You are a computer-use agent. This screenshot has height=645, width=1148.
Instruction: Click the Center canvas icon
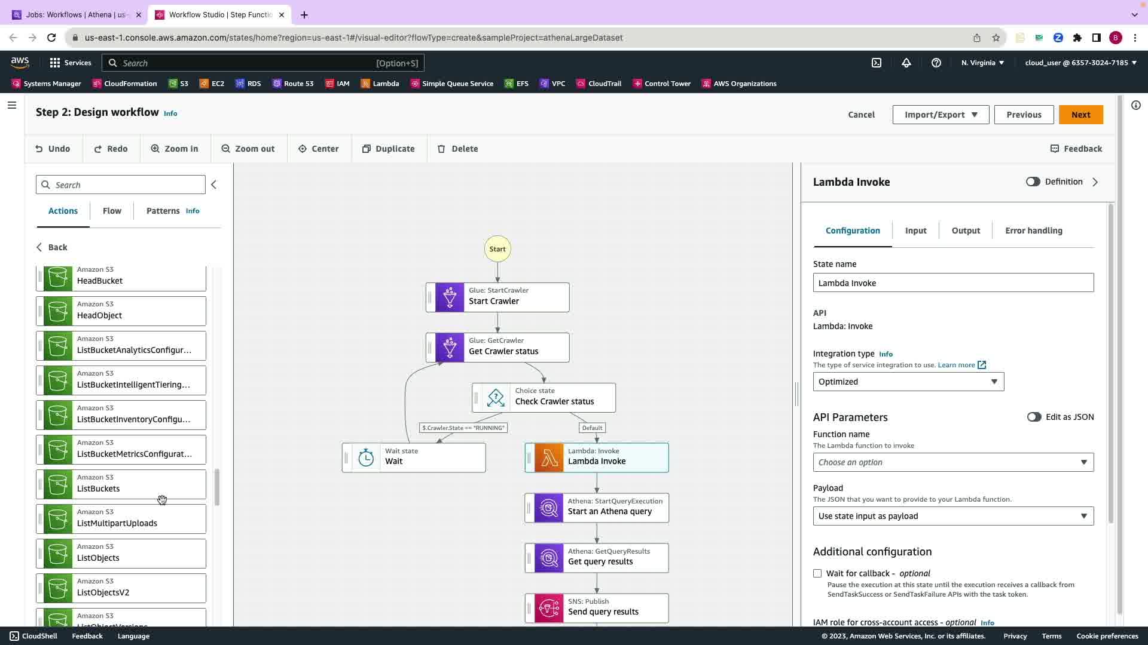[303, 149]
